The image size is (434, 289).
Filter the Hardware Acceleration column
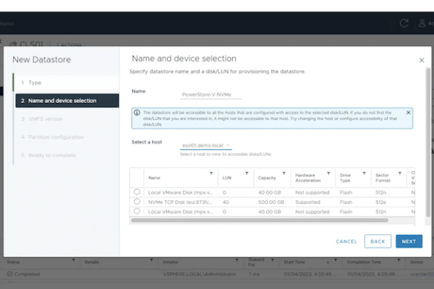(329, 173)
